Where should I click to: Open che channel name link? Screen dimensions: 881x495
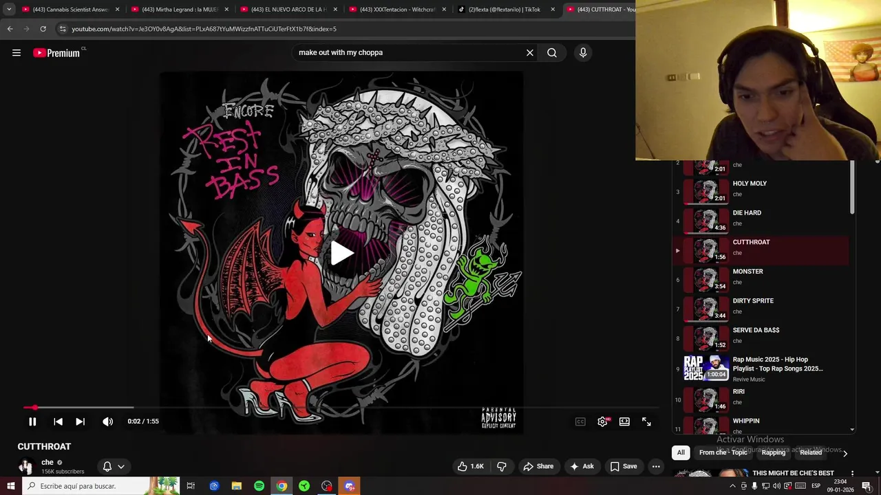point(47,462)
